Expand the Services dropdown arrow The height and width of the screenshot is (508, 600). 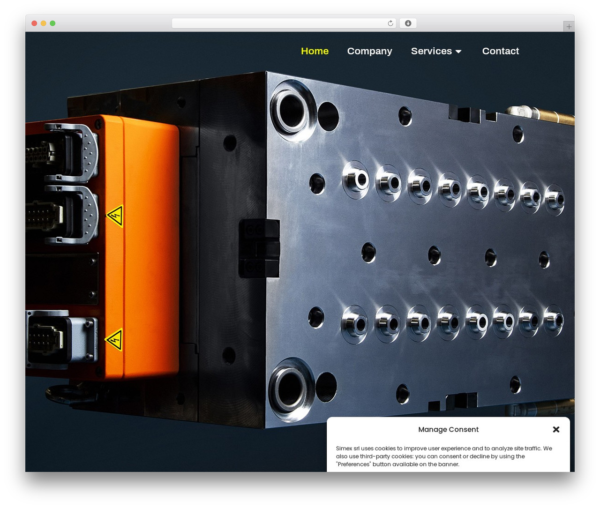458,52
